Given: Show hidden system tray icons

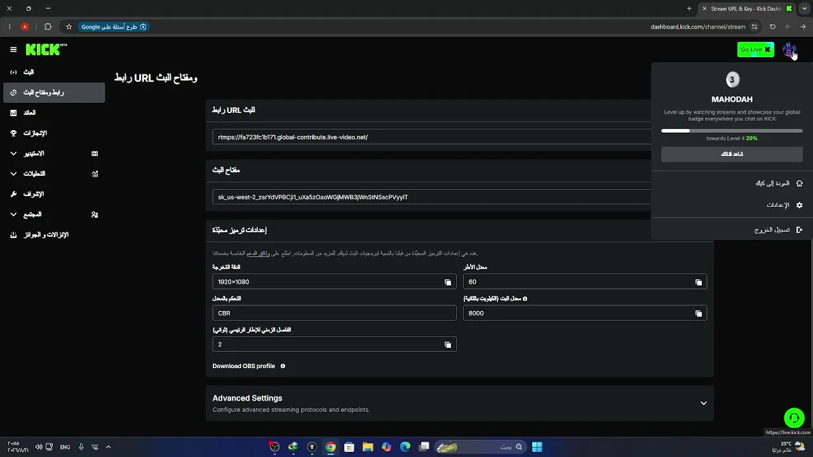Looking at the screenshot, I should coord(108,447).
